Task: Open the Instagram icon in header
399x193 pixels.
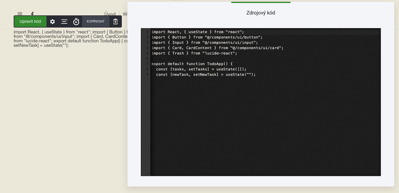Action: 20,14
